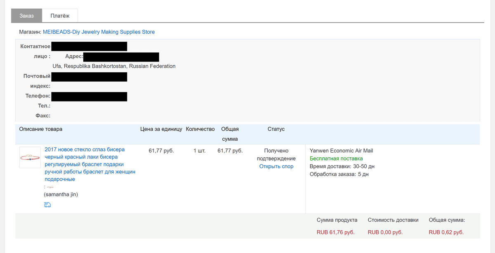Screen dimensions: 495x253
Task: Click the Открыть спор link
Action: click(x=276, y=166)
